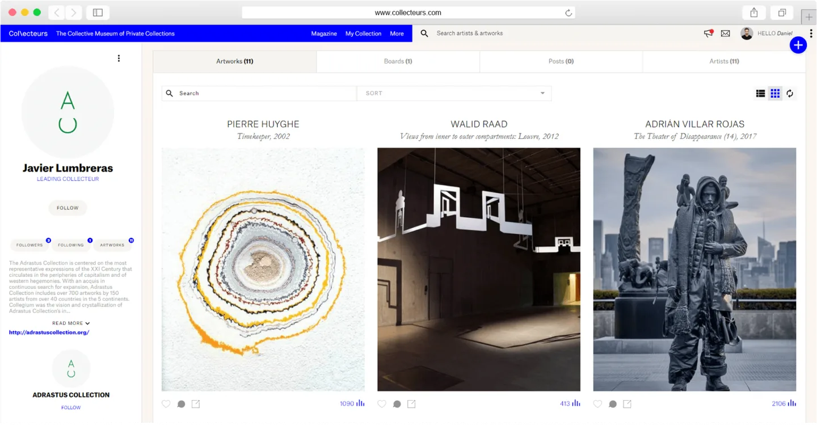
Task: Comment on the Pierre Huyghe artwork
Action: (x=181, y=404)
